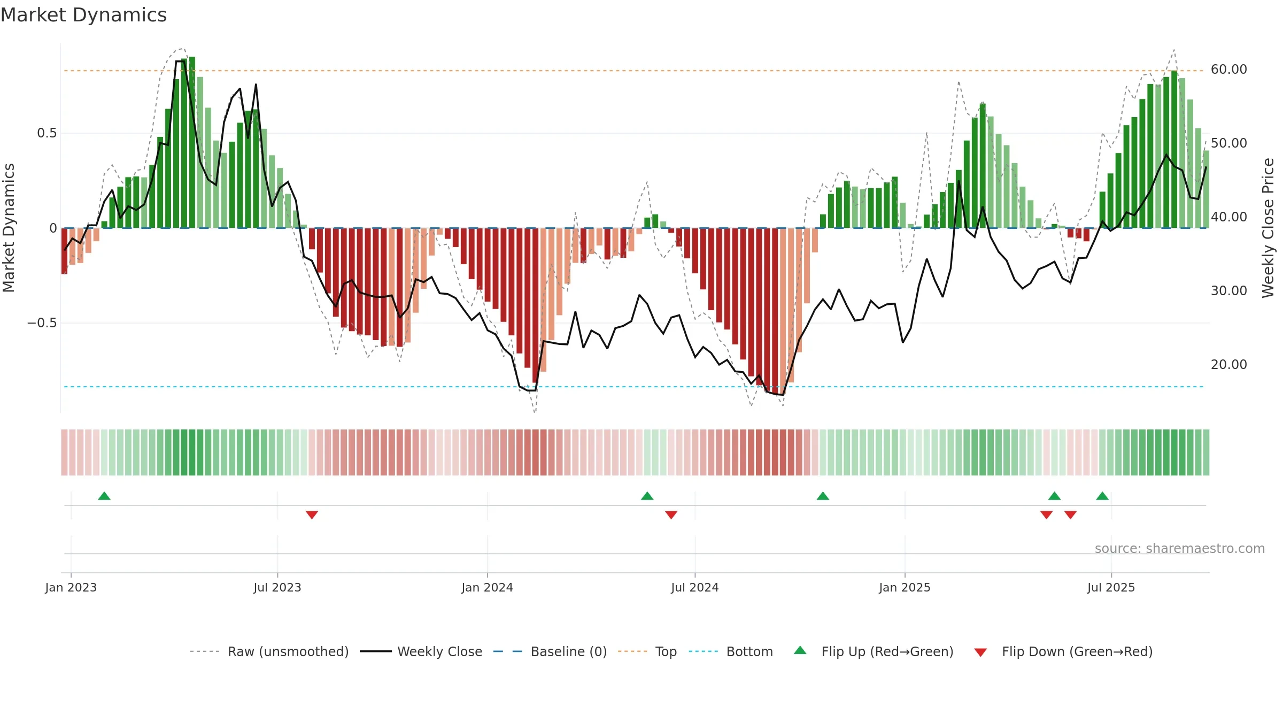Click the green Flip Up triangle in the legend
Viewport: 1283px width, 722px height.
tap(800, 650)
